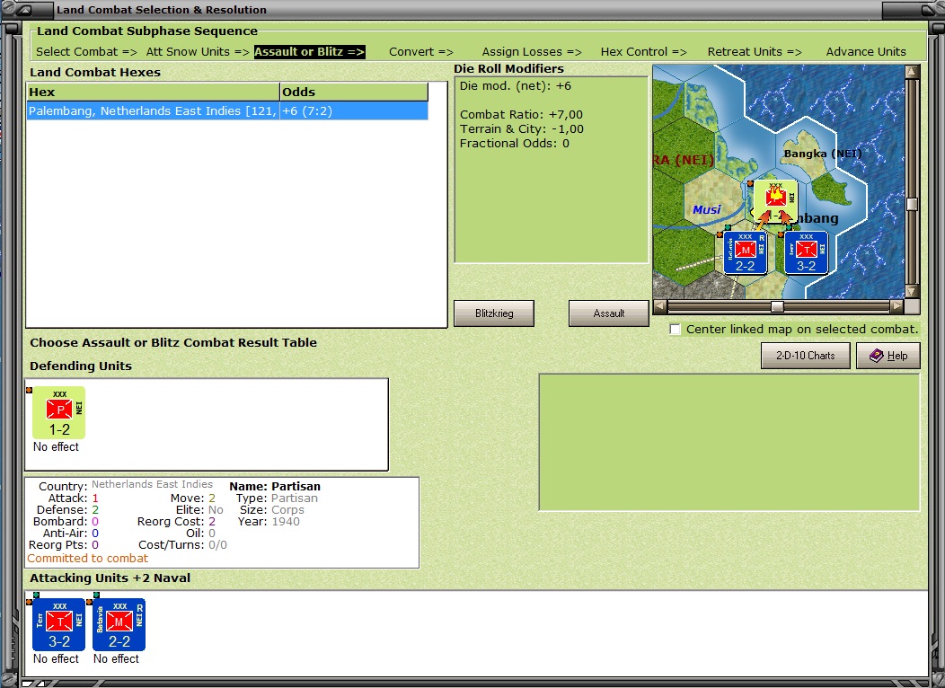
Task: Click the minimap horizontal scrollbar thumb
Action: 777,306
